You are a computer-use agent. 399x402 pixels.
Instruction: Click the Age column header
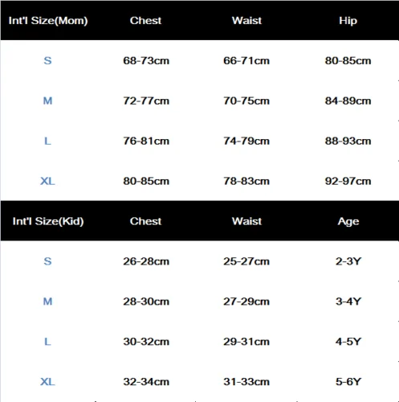(x=348, y=222)
